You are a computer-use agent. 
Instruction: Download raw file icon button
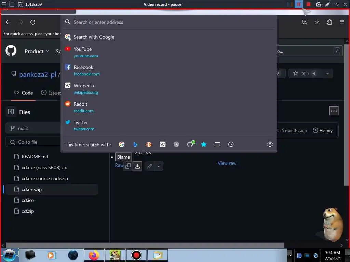tap(137, 166)
